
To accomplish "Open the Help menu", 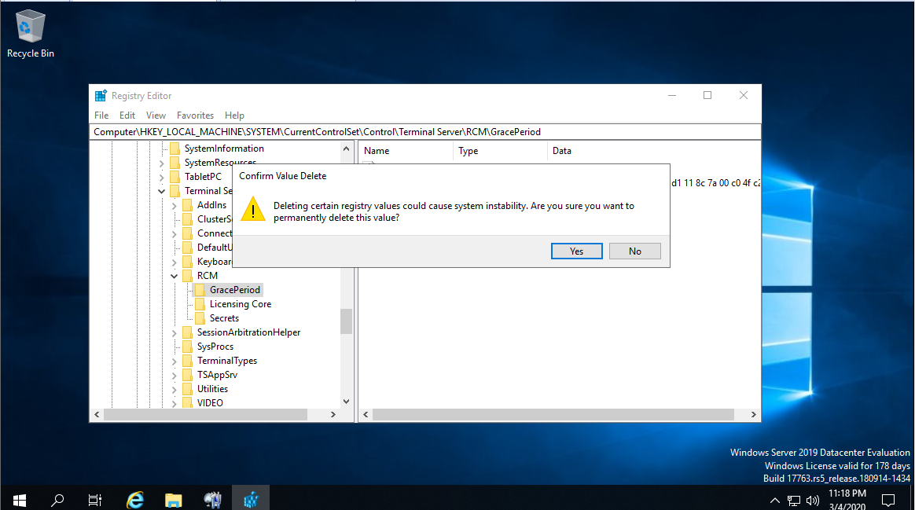I will 234,116.
